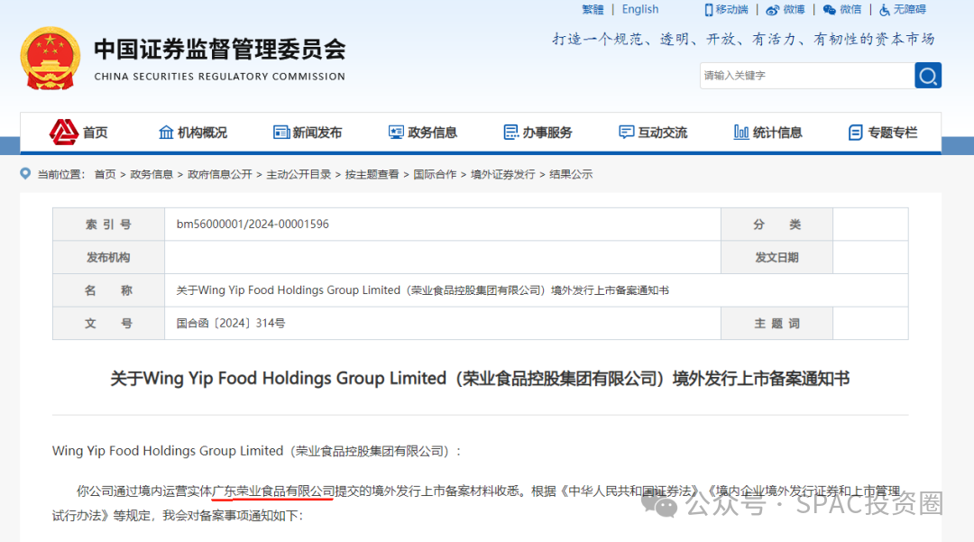Click the 索引号 label cell
Viewport: 974px width, 542px height.
point(109,225)
